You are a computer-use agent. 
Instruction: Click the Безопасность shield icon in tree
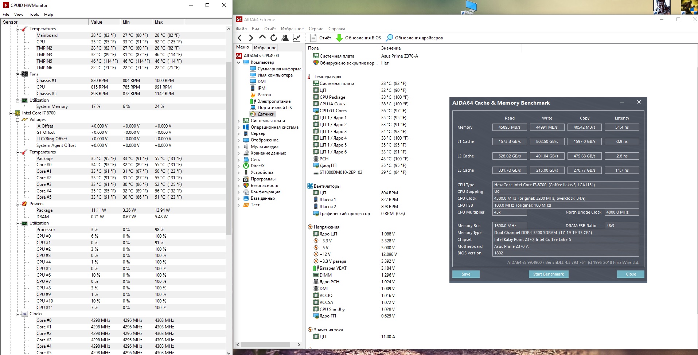click(x=246, y=186)
